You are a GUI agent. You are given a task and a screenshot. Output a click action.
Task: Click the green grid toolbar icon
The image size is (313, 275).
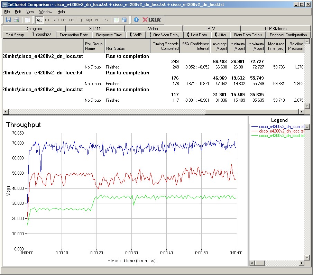click(x=116, y=20)
